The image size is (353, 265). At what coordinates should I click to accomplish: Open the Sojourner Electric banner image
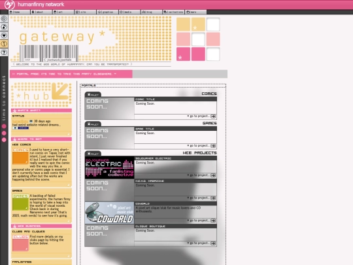coord(109,168)
